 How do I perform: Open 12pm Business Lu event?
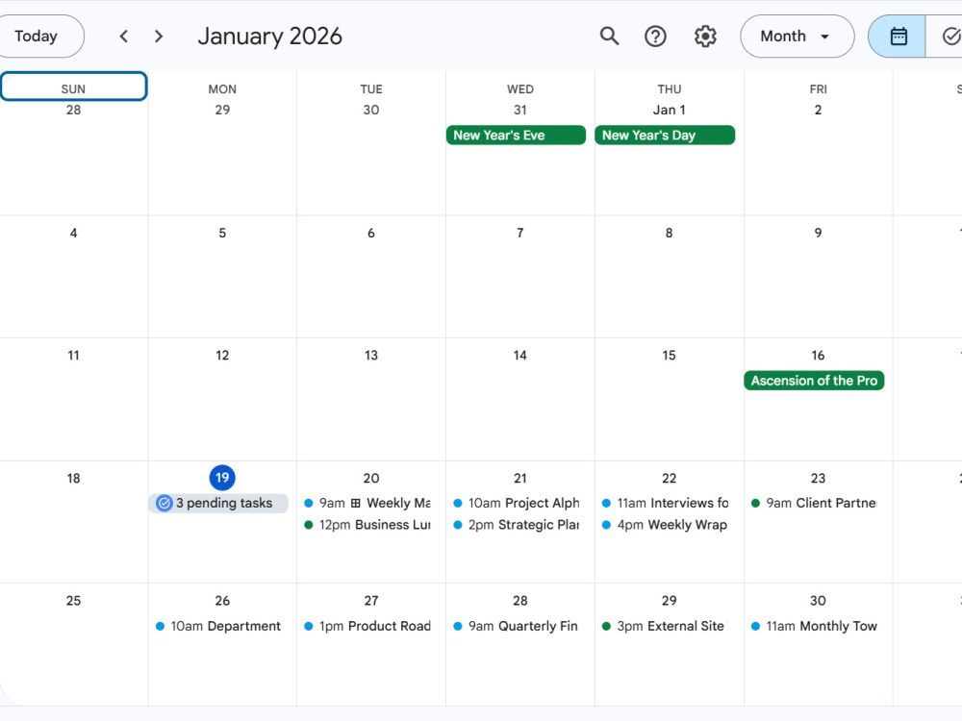(367, 525)
